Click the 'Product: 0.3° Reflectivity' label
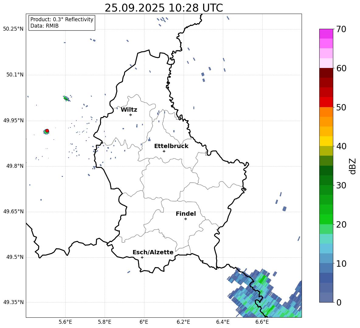The image size is (360, 328). (x=62, y=19)
